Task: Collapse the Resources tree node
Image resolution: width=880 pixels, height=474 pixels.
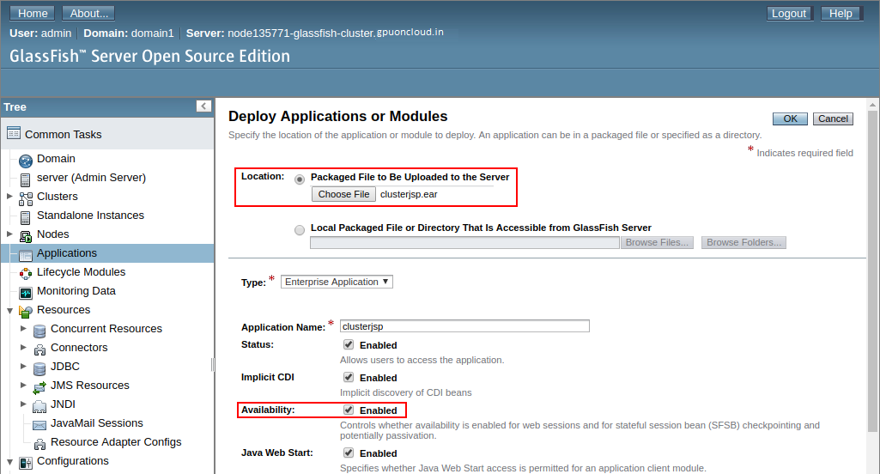Action: [x=9, y=310]
